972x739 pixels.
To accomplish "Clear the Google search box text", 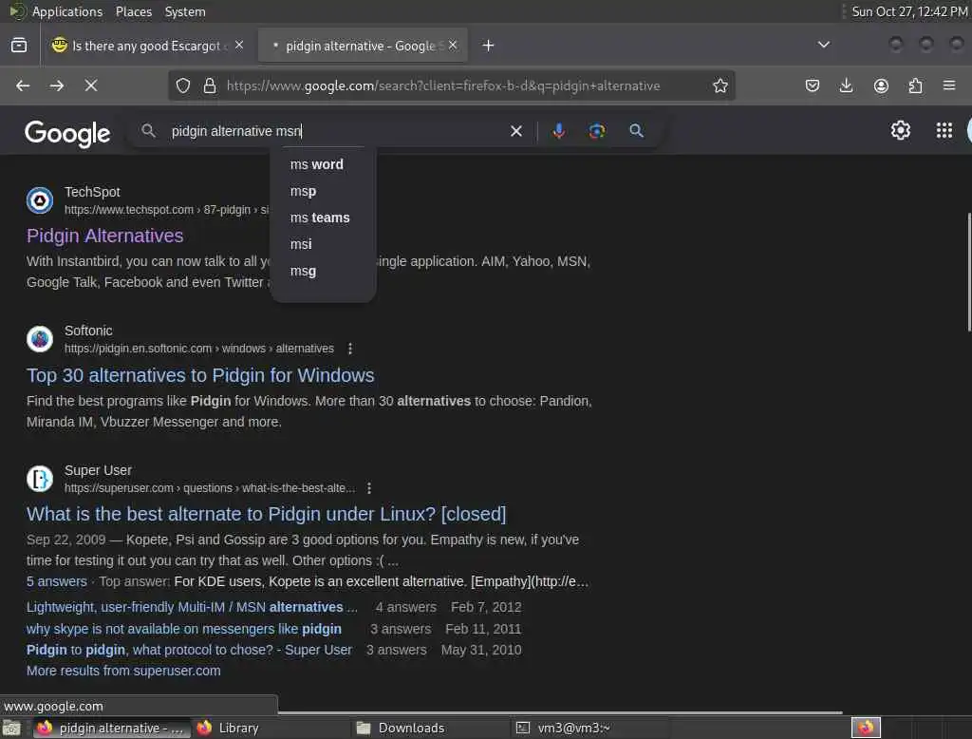I will (515, 131).
